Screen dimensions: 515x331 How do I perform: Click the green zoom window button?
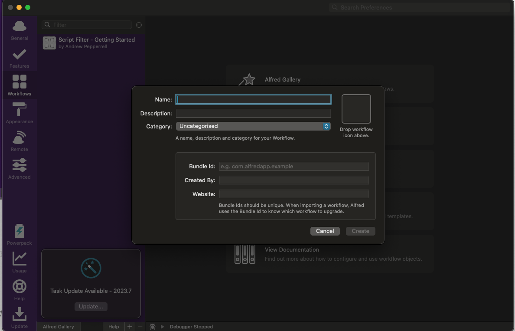tap(28, 7)
